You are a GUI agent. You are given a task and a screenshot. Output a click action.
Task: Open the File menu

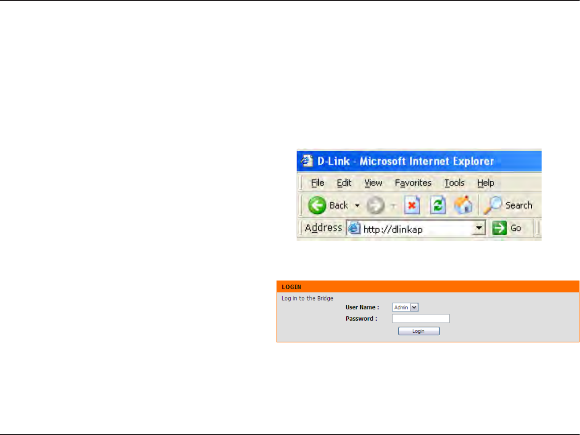[318, 183]
